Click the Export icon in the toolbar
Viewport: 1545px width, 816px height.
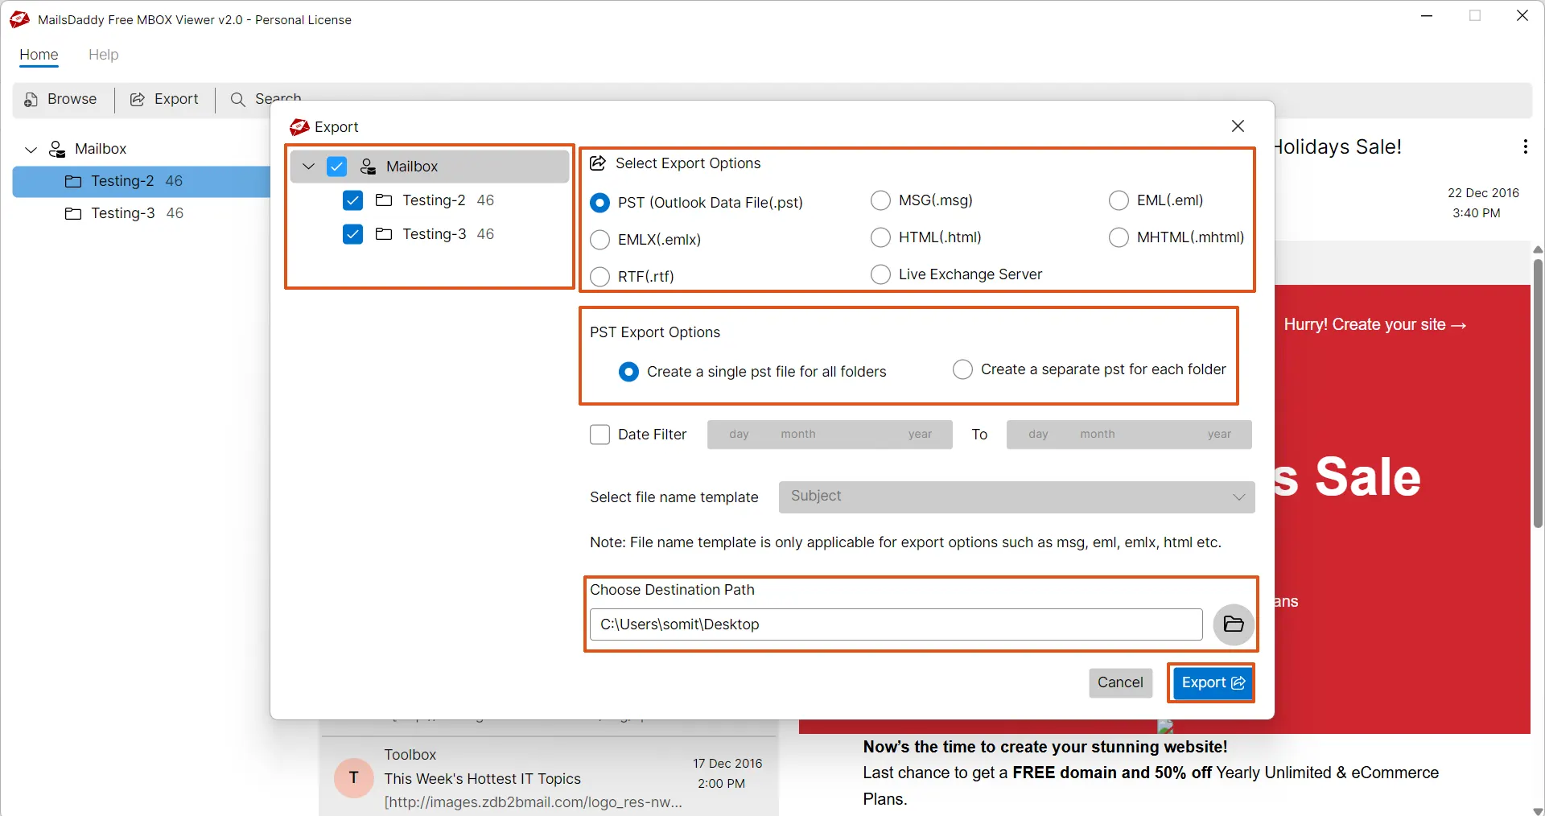[138, 99]
